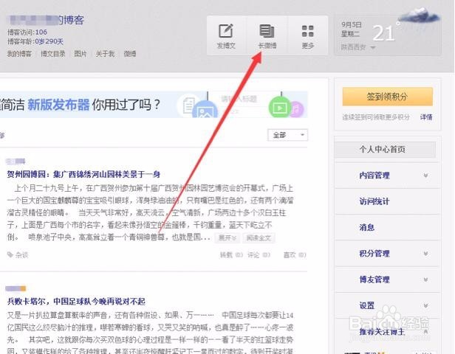This screenshot has width=455, height=354.
Task: Expand the 内容管理 section chevron
Action: pyautogui.click(x=425, y=176)
